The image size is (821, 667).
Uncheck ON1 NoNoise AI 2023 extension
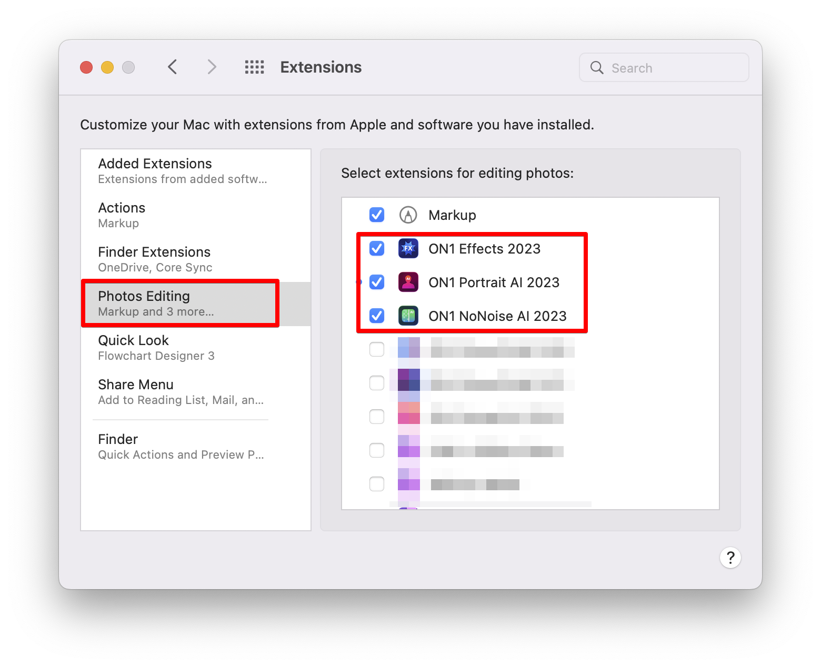point(377,316)
